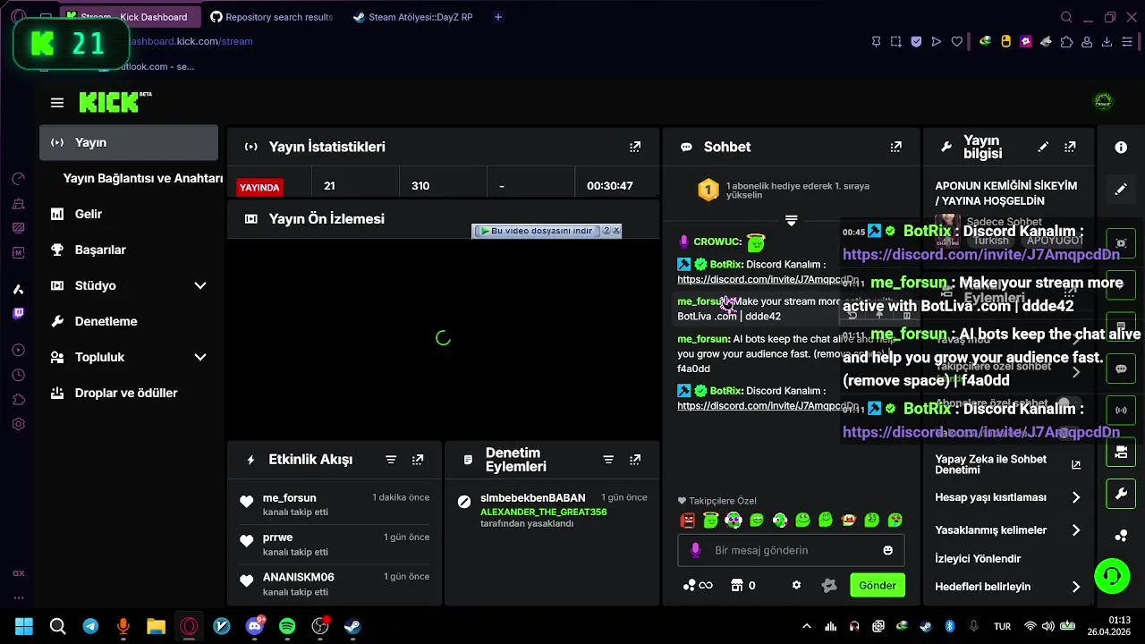Expand the Topluluk menu section

coord(200,357)
